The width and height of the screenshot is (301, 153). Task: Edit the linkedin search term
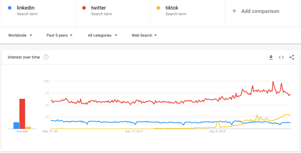26,8
